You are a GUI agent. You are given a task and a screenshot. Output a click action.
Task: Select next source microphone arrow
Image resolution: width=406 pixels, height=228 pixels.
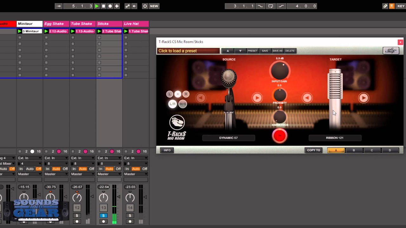257,98
